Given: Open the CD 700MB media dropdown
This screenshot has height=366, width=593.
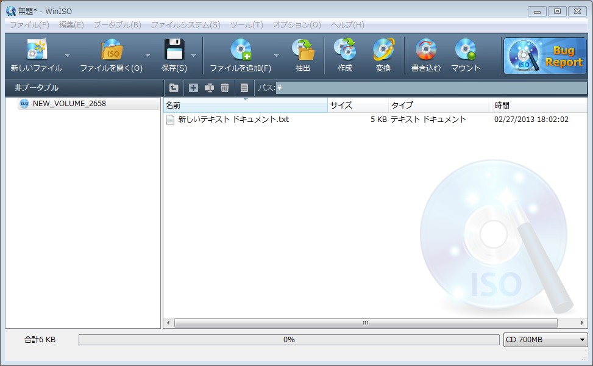Looking at the screenshot, I should pos(545,340).
